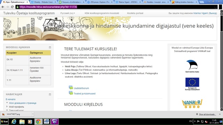This screenshot has width=223, height=125.
Task: Click the В начало navigation link
Action: pos(11,99)
